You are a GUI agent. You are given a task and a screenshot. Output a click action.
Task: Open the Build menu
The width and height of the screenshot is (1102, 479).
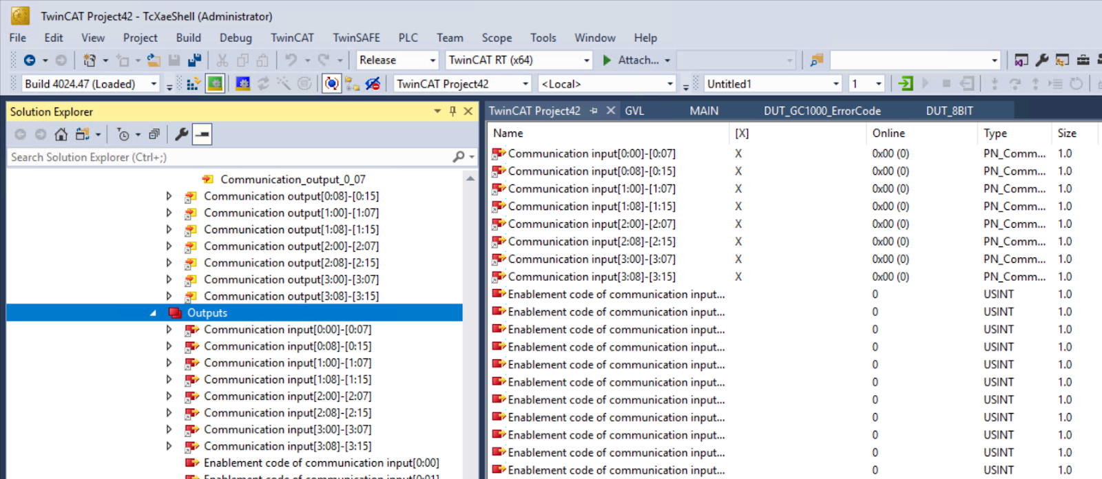coord(188,38)
